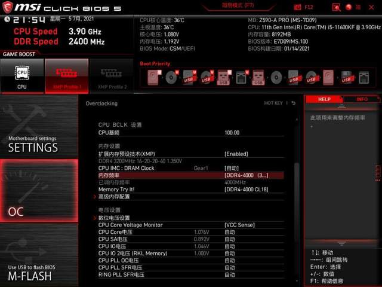Click the time display 21:54

tap(29, 20)
